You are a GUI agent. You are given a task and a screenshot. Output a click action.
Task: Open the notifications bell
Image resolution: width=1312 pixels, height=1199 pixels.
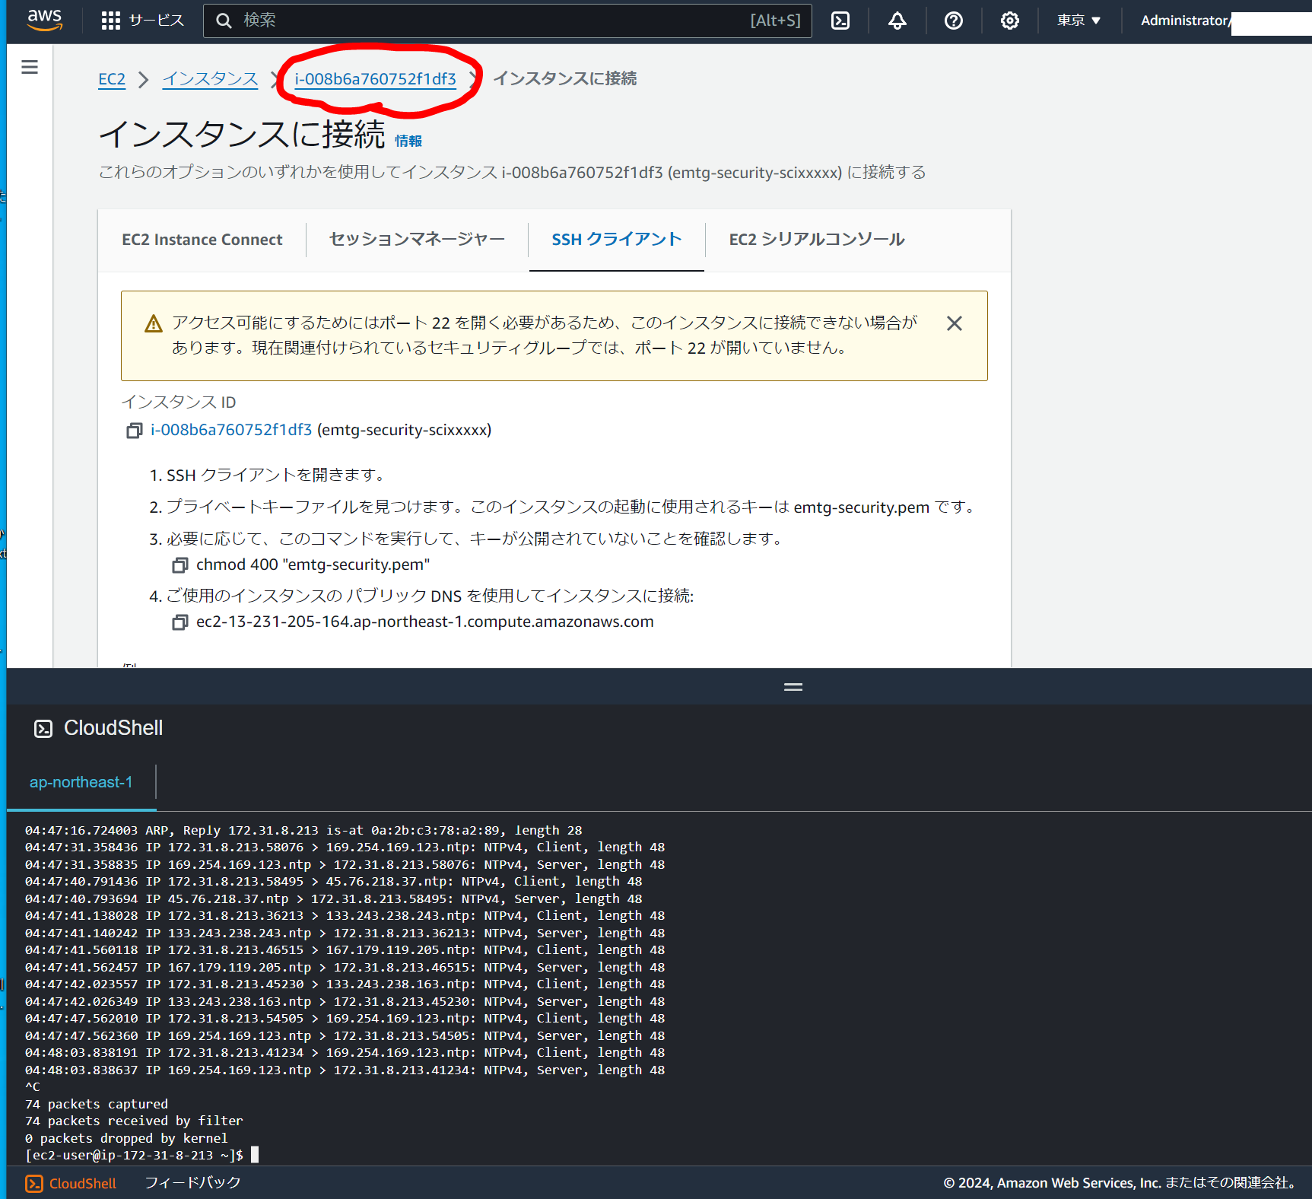coord(897,21)
